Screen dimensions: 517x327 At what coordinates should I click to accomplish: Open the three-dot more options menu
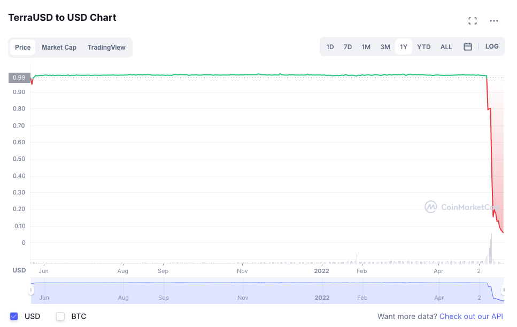[x=493, y=21]
